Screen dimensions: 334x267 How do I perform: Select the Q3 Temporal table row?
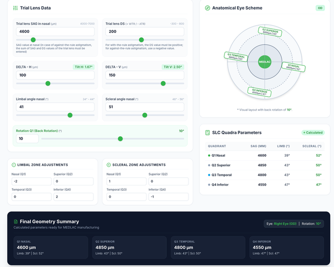[265, 175]
